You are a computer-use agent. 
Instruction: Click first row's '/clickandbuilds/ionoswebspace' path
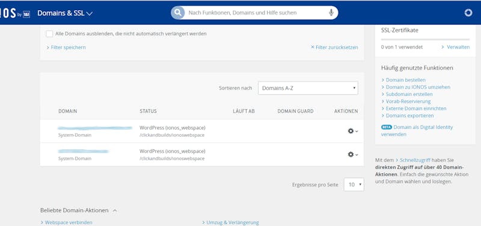(x=172, y=135)
